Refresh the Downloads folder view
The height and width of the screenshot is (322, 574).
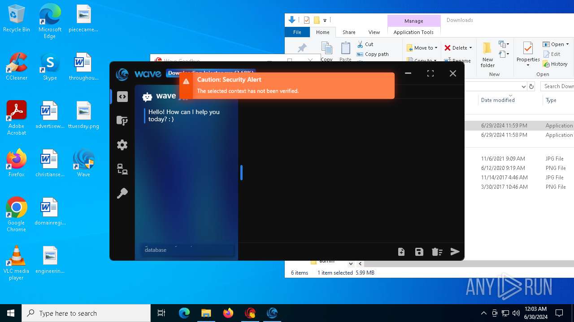coord(531,86)
